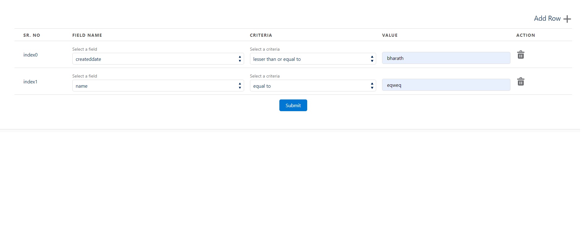Image resolution: width=585 pixels, height=235 pixels.
Task: Click the Field Name column header
Action: (87, 35)
